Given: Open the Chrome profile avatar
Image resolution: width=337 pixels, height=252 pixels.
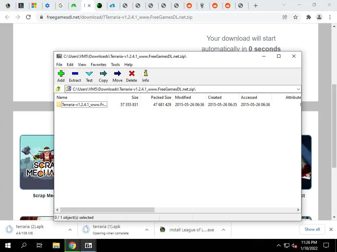Looking at the screenshot, I should coord(319,17).
